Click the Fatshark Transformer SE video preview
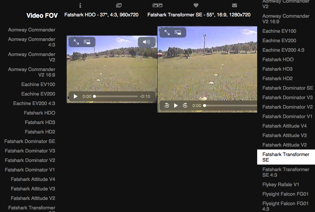The height and width of the screenshot is (212, 315). click(207, 69)
